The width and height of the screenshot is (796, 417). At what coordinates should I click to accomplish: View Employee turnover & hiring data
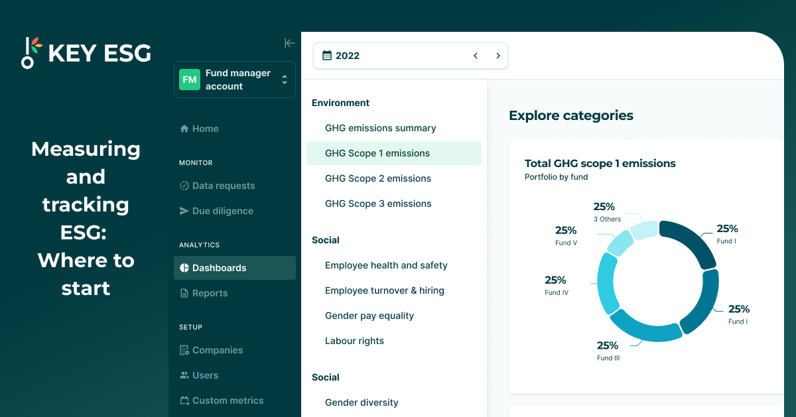click(x=385, y=290)
